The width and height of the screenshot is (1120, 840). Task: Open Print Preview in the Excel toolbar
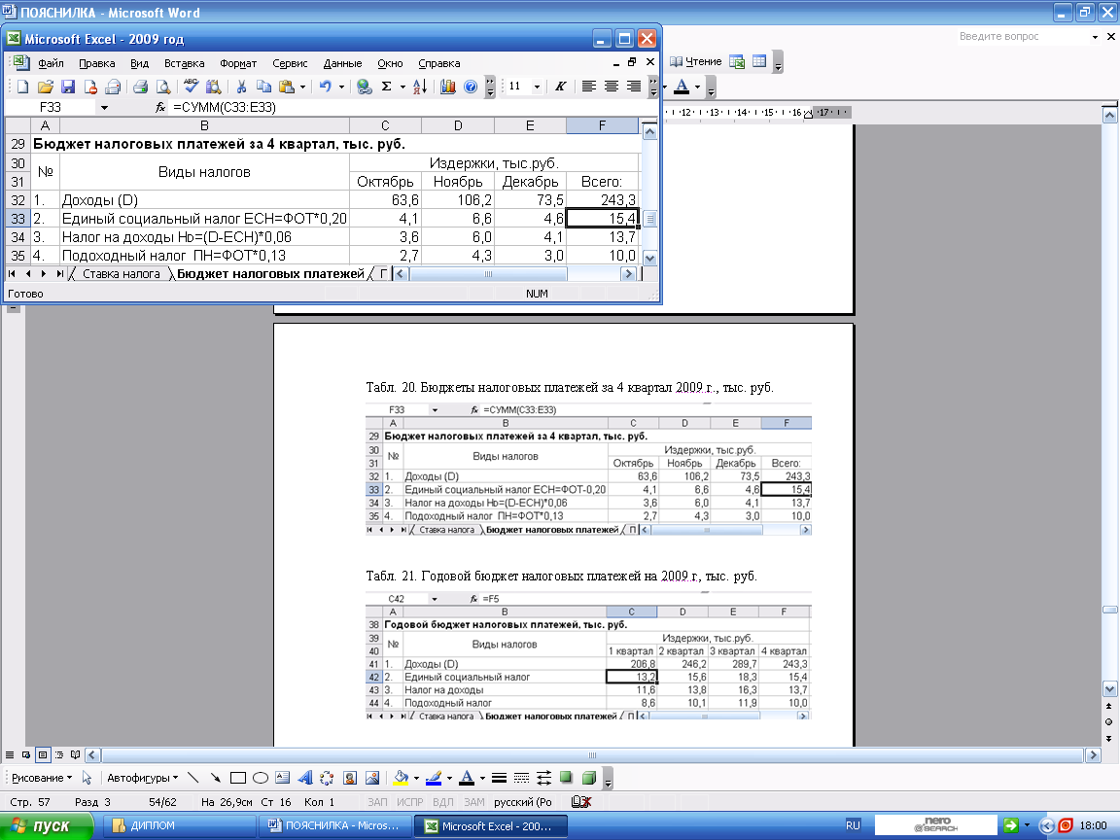pyautogui.click(x=163, y=87)
